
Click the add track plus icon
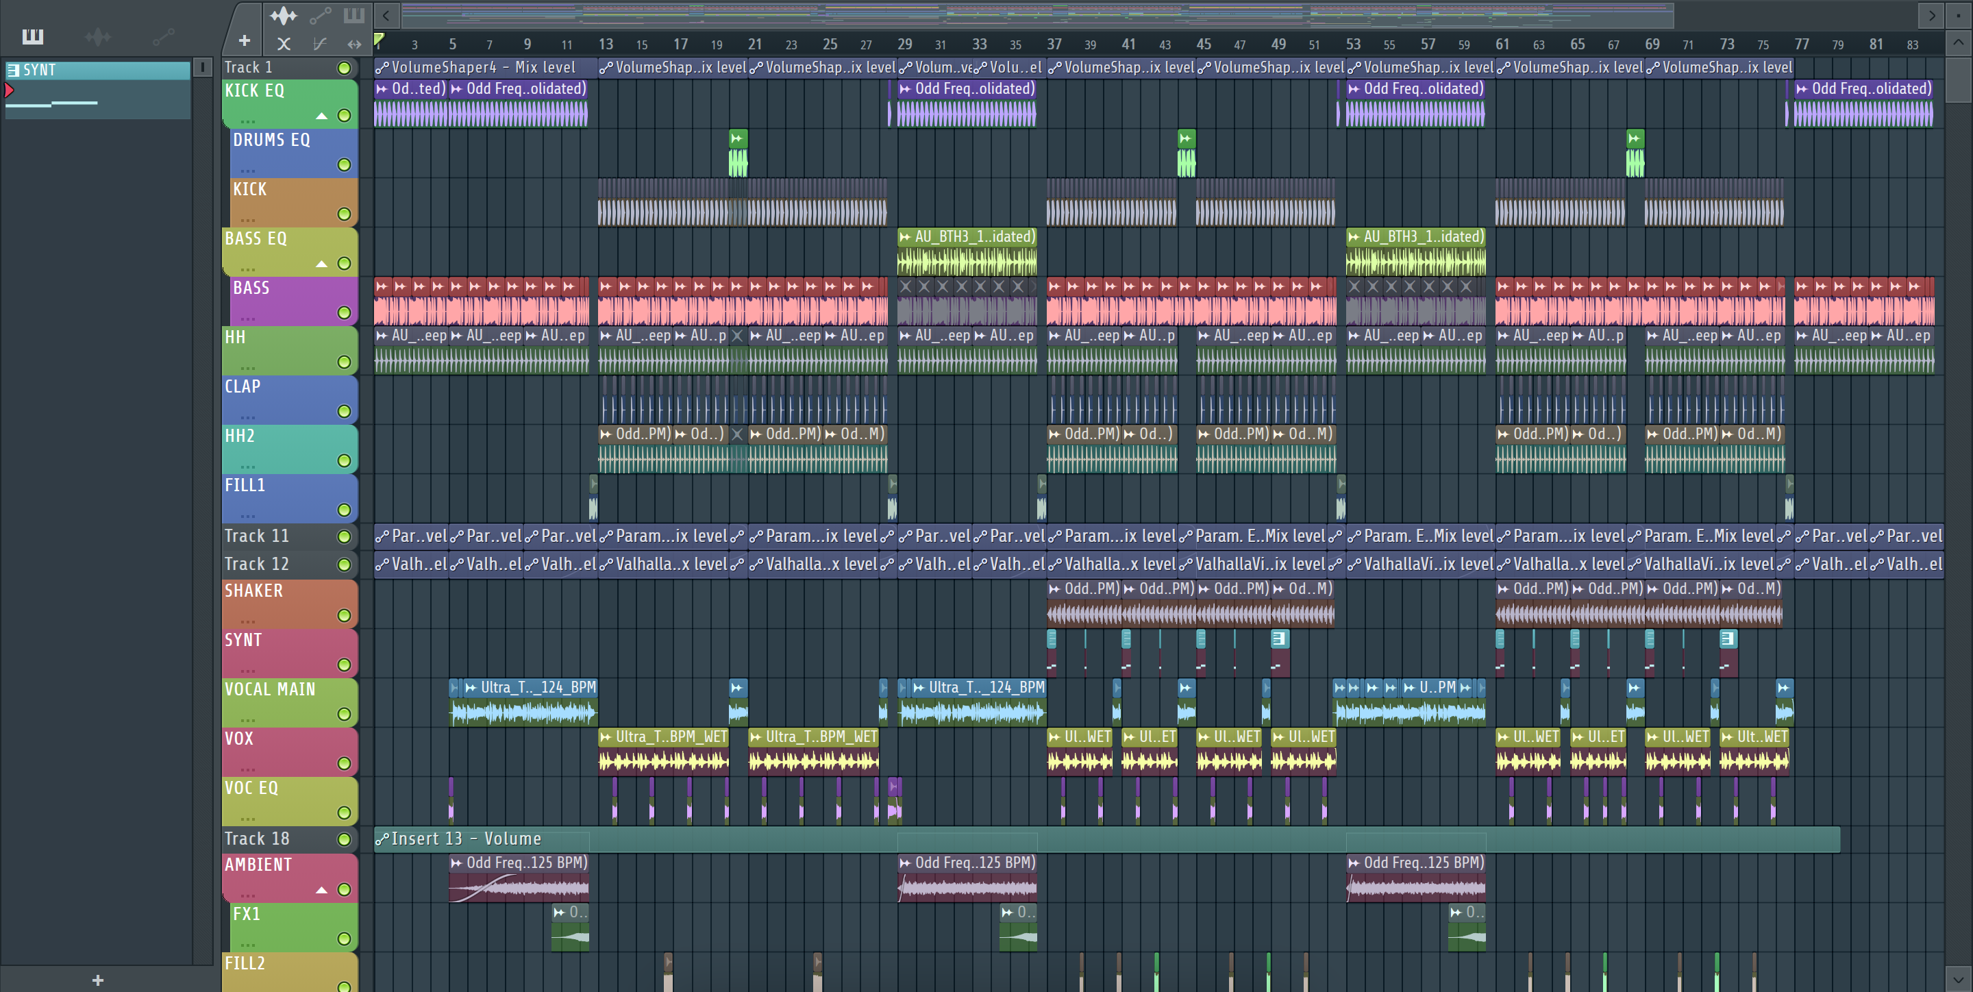245,40
